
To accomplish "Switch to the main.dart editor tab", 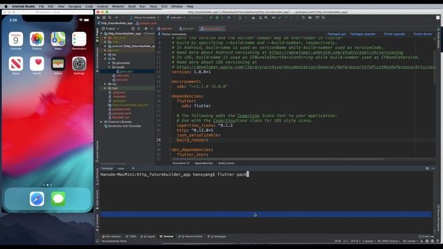I will 166,28.
